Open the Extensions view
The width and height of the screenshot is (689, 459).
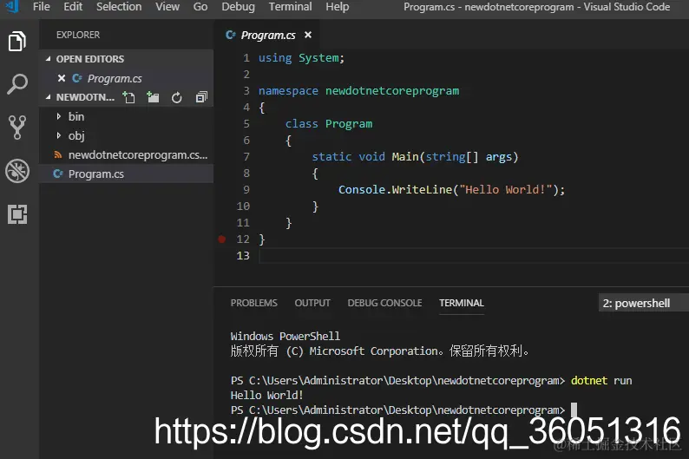click(17, 214)
